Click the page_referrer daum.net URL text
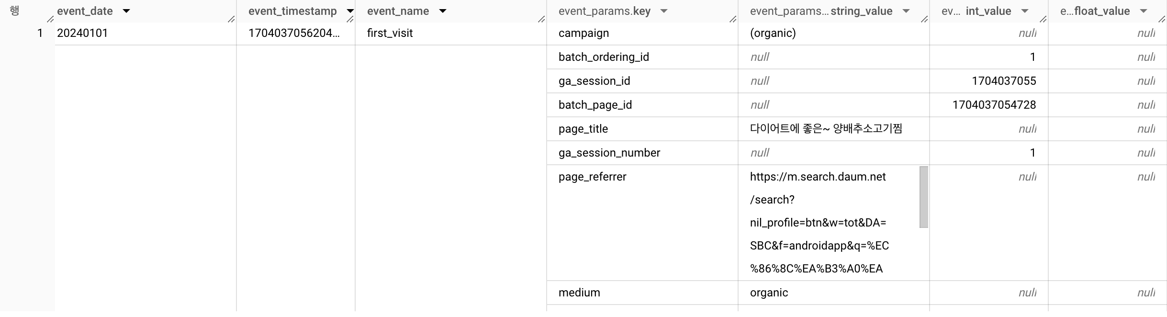The height and width of the screenshot is (317, 1167). [819, 223]
